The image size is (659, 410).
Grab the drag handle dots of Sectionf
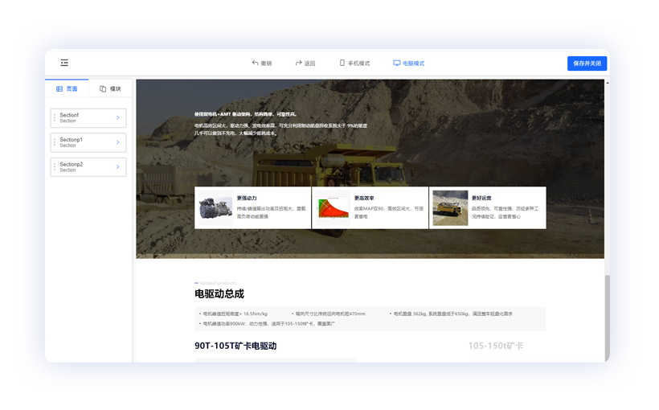(x=55, y=117)
